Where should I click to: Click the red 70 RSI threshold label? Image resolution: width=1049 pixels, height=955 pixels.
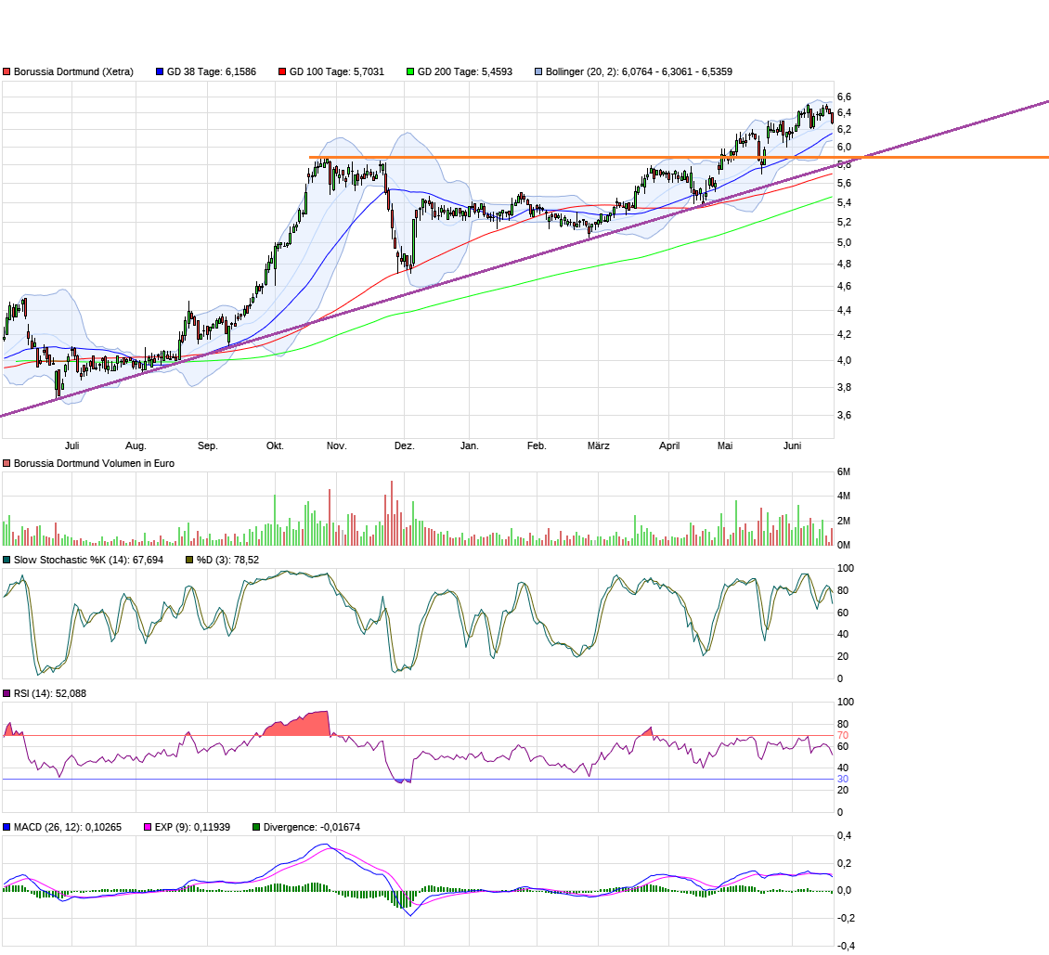(x=843, y=736)
